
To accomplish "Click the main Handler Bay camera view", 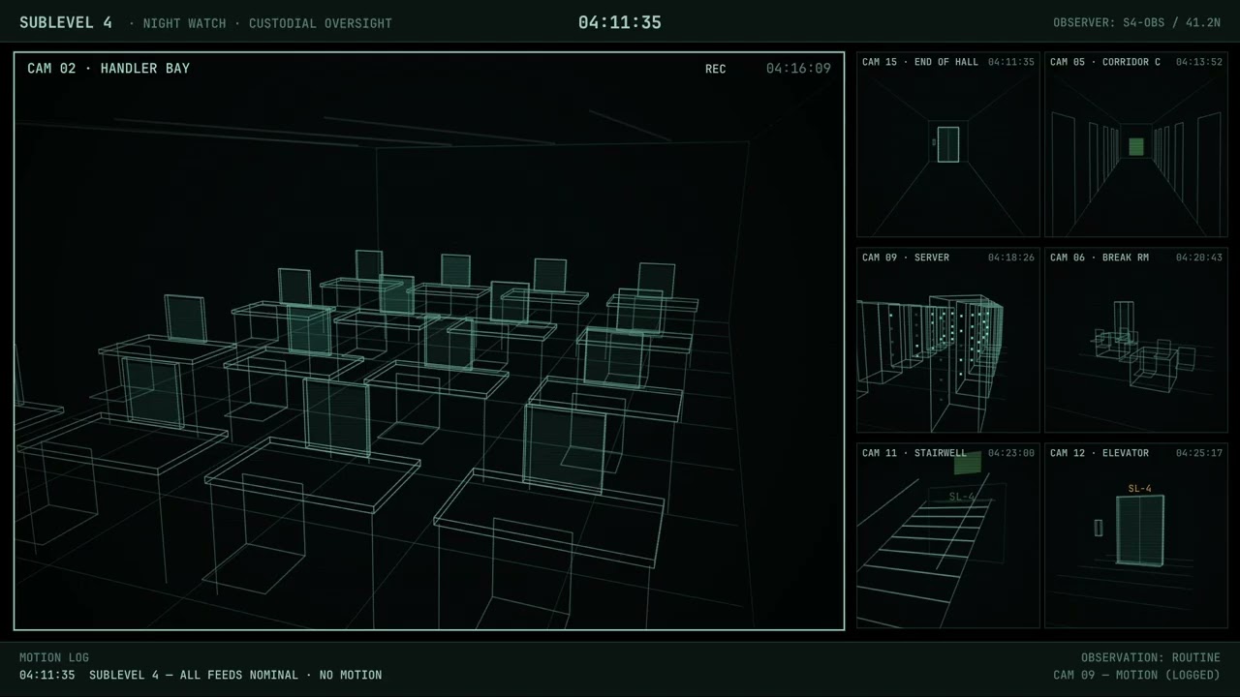I will 429,341.
